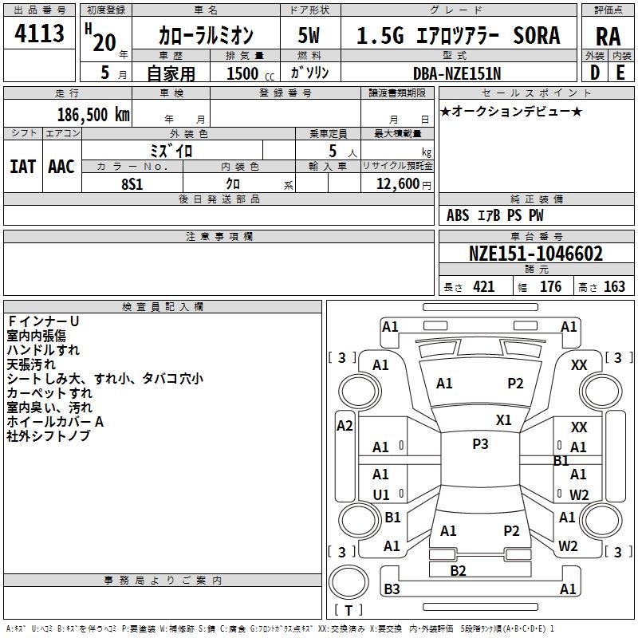Click inspector note 社外シフトノブ
Screen dimensions: 638x638
click(49, 435)
